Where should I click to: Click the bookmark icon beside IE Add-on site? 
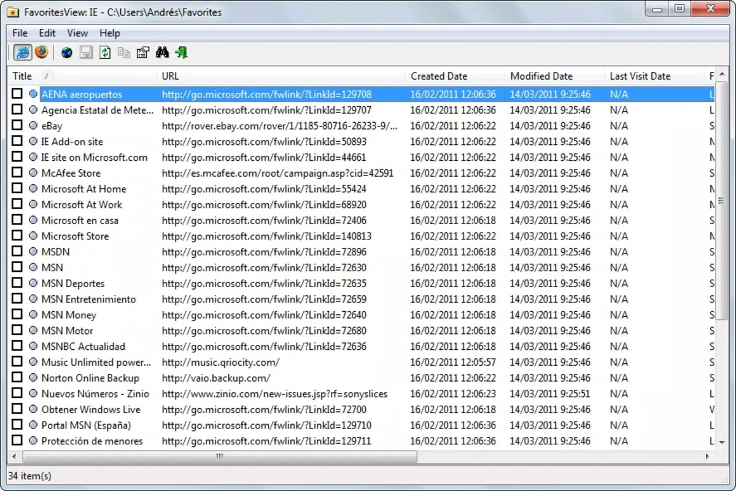point(33,141)
